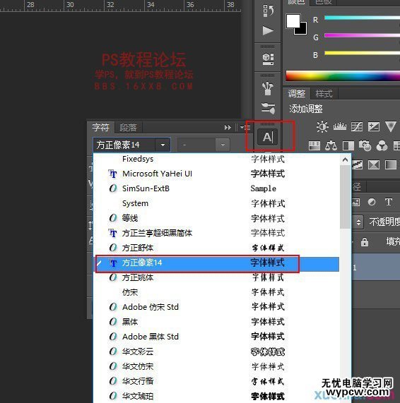Add a Hue/Saturation adjustment
The height and width of the screenshot is (403, 400).
[314, 145]
